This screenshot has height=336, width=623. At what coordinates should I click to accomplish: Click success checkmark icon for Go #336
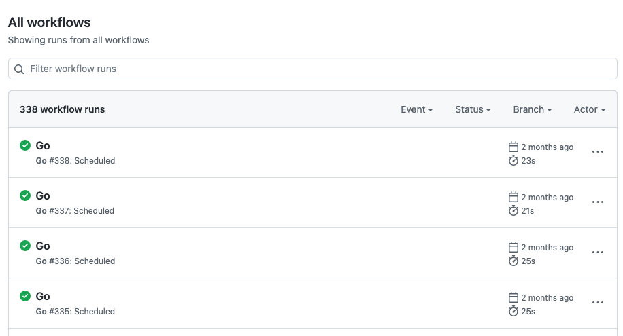25,246
